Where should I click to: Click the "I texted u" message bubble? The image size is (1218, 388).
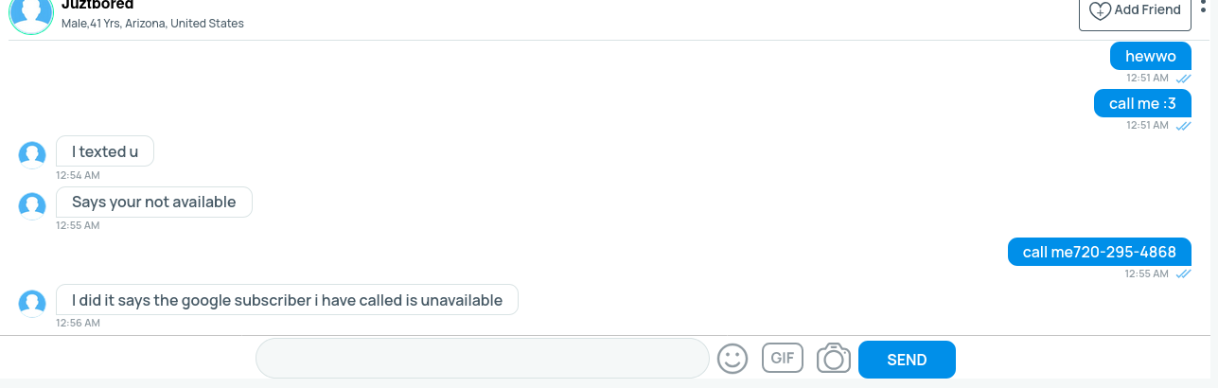pyautogui.click(x=104, y=151)
